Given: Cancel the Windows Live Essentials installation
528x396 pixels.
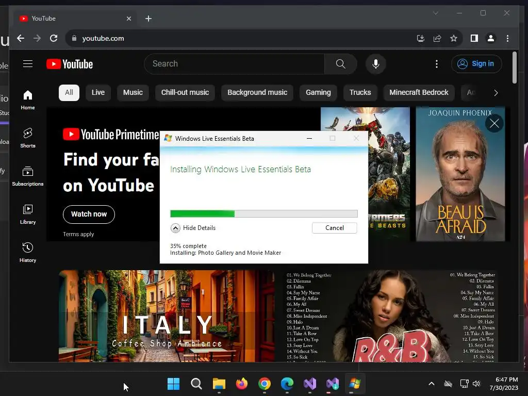Looking at the screenshot, I should 334,228.
